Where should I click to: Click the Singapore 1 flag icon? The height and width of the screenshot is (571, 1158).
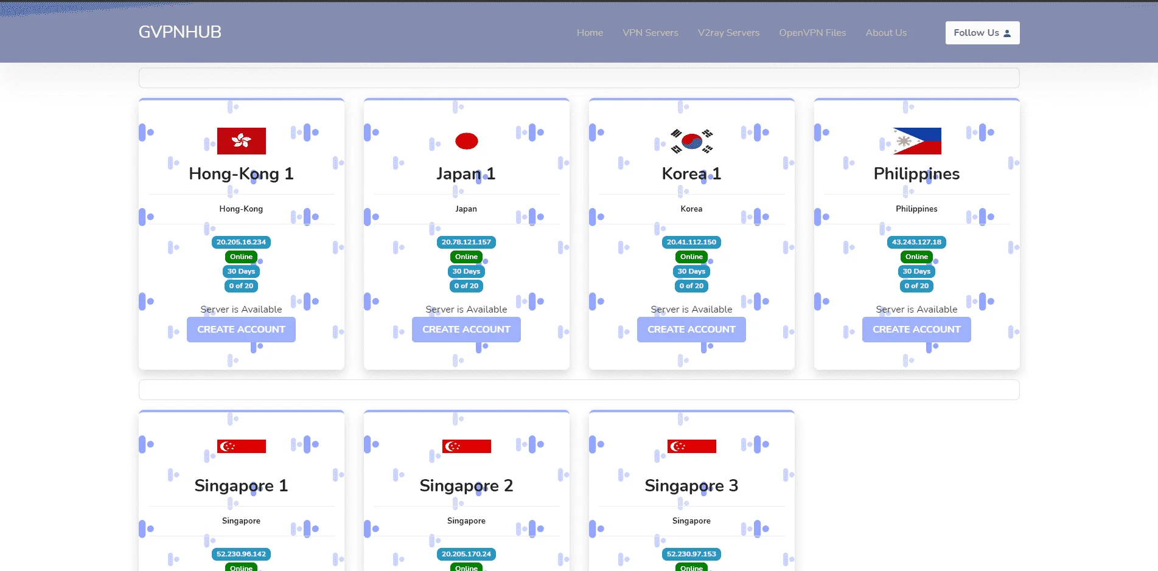tap(241, 446)
